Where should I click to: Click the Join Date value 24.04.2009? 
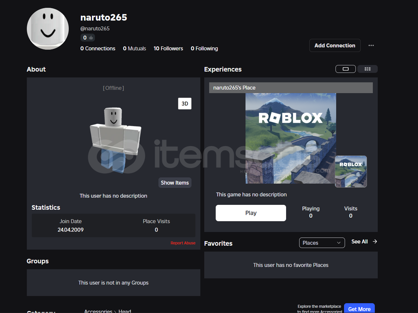pos(71,230)
